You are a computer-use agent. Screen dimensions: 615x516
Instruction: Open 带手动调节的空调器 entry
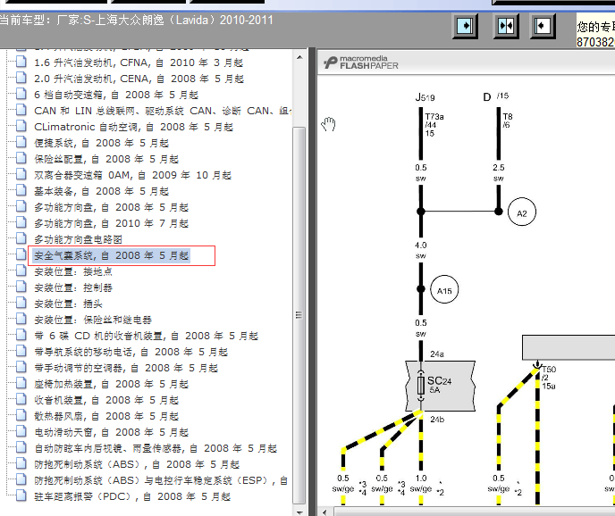click(126, 368)
